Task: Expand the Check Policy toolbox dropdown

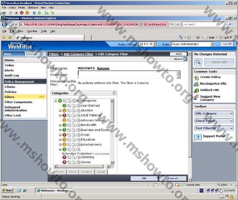Action: [x=231, y=121]
